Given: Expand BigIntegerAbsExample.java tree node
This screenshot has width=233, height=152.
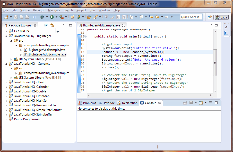Looking at the screenshot, I should (x=21, y=50).
